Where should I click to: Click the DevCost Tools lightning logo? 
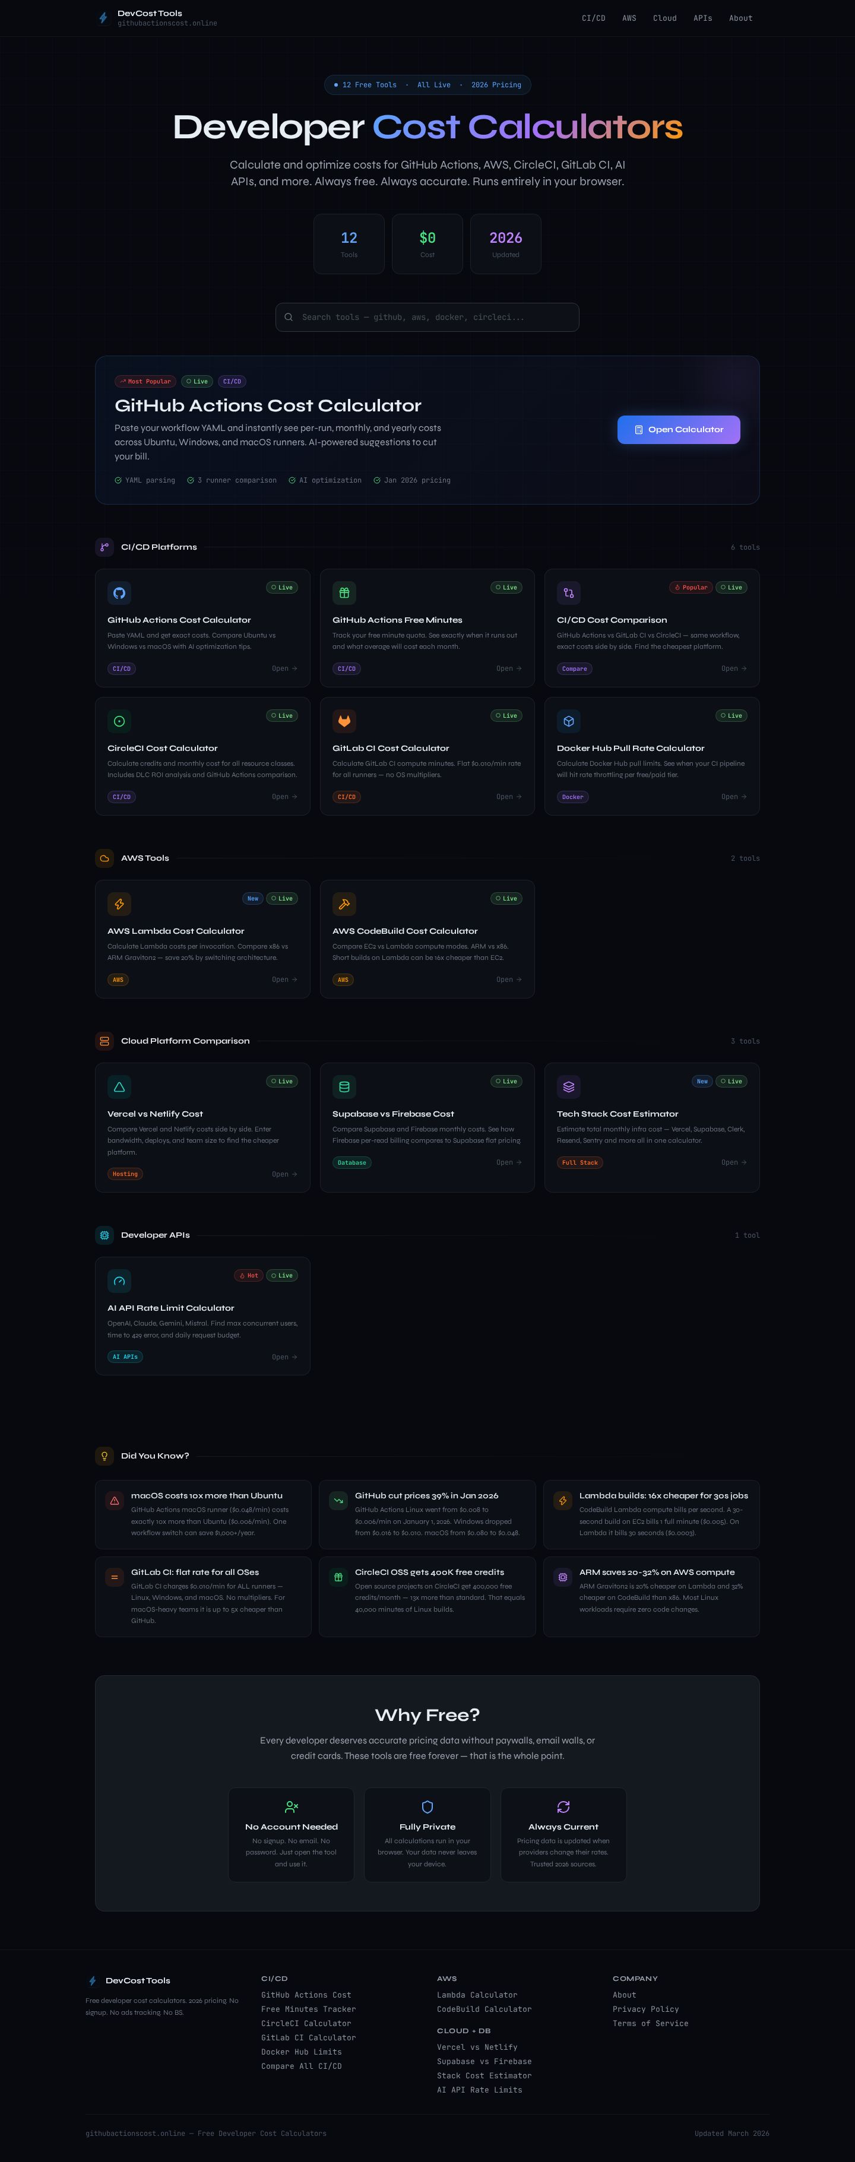[103, 18]
